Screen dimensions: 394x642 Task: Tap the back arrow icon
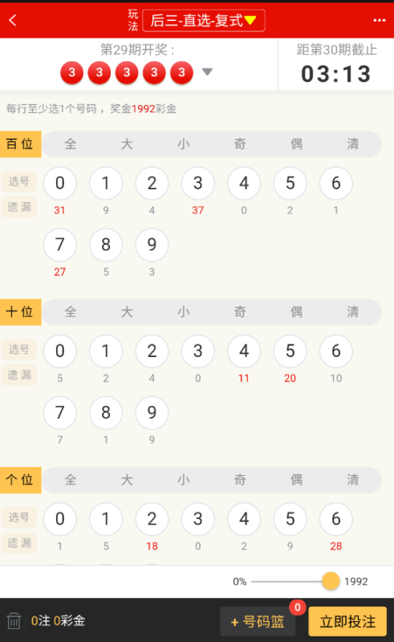coord(13,20)
